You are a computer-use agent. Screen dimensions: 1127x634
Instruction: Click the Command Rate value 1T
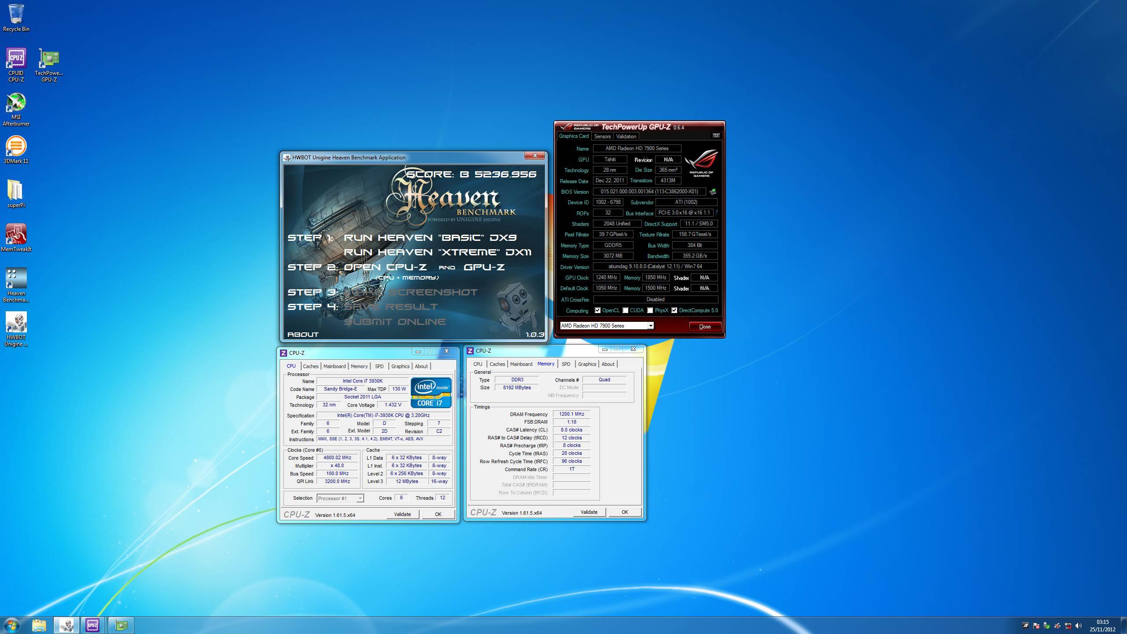click(571, 469)
